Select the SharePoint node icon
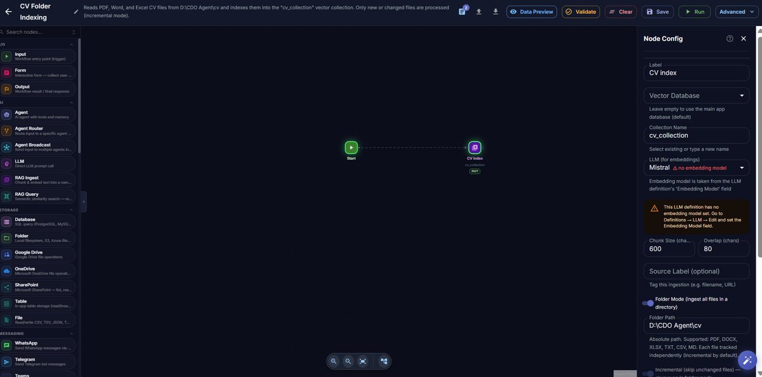The width and height of the screenshot is (762, 377). tap(6, 288)
